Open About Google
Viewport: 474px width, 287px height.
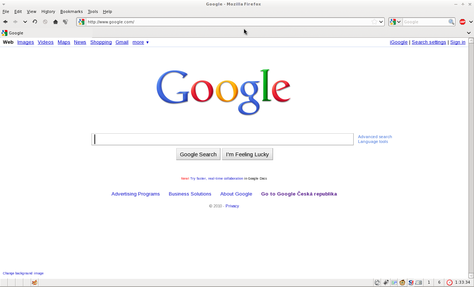(236, 194)
